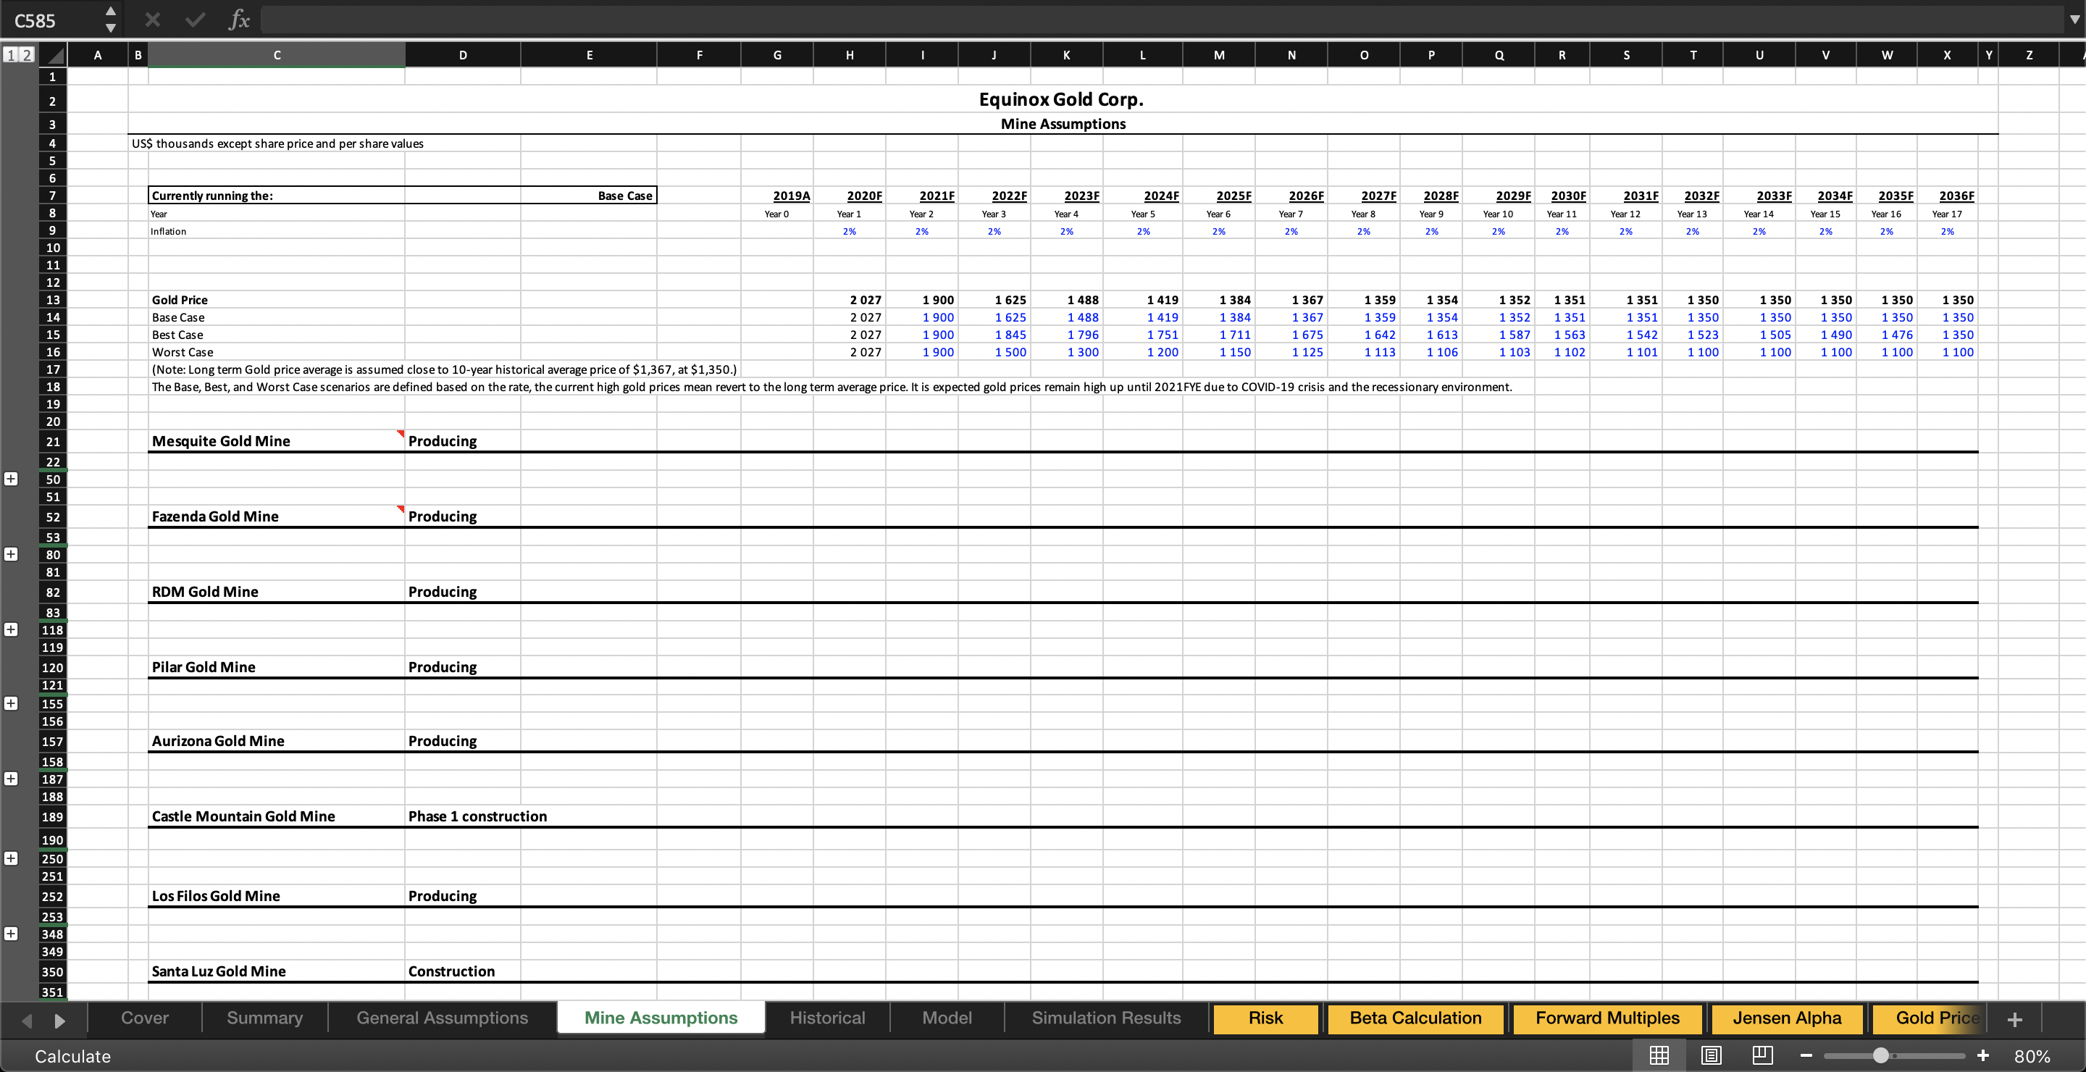Switch to the Historical sheet
The height and width of the screenshot is (1072, 2086).
point(828,1018)
